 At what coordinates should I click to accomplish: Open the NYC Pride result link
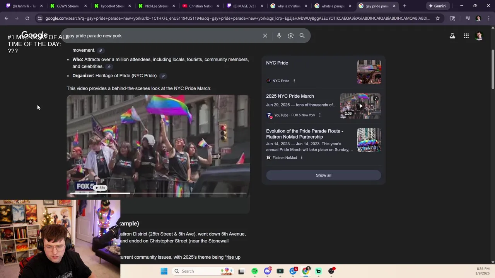(x=277, y=63)
